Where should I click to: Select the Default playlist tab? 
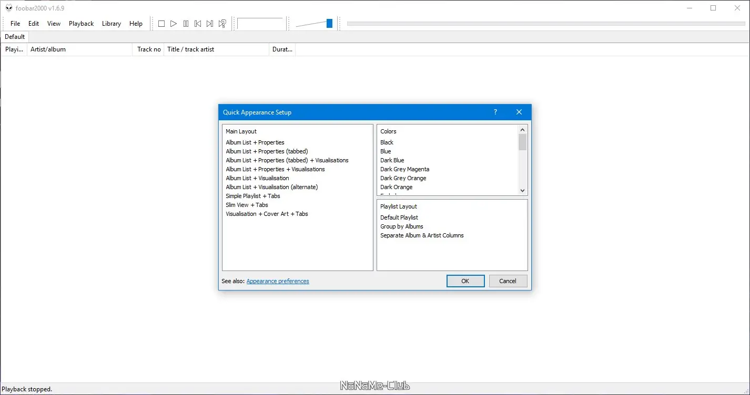point(15,37)
